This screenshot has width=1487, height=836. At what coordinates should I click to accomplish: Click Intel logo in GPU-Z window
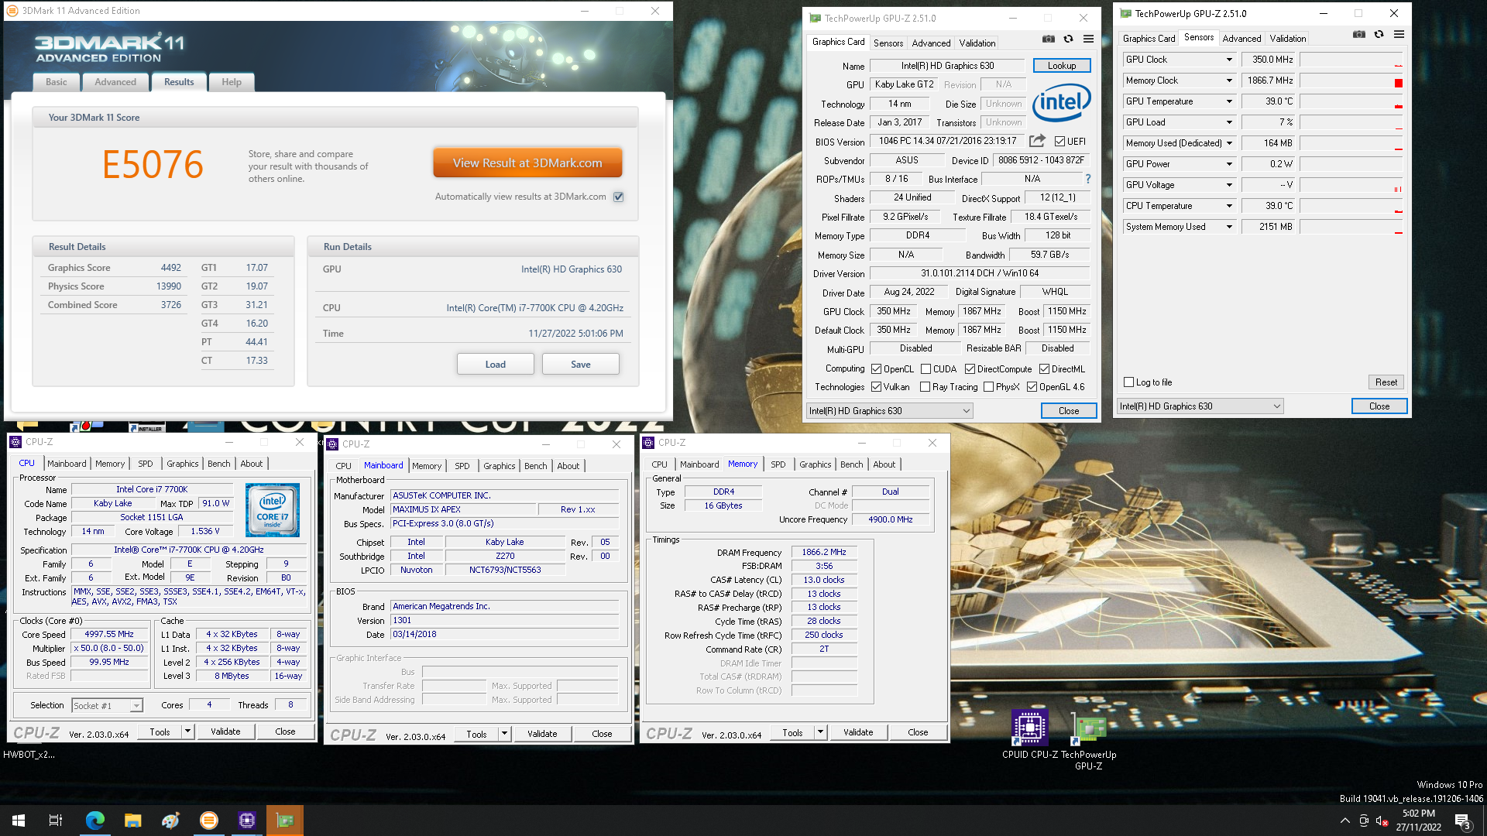click(x=1061, y=101)
